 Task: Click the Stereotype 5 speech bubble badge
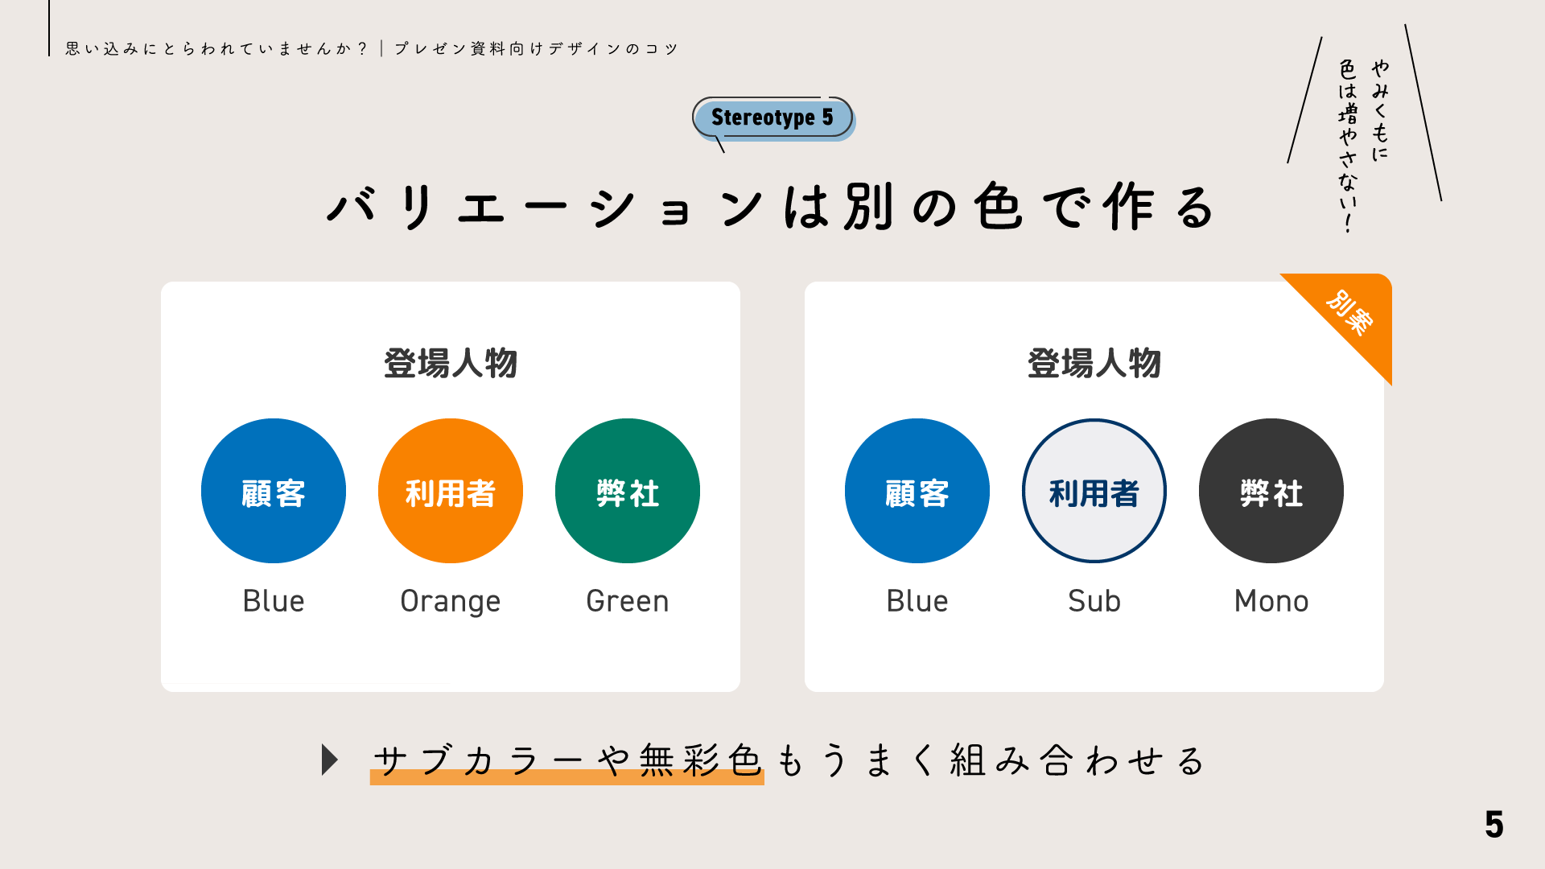[773, 119]
